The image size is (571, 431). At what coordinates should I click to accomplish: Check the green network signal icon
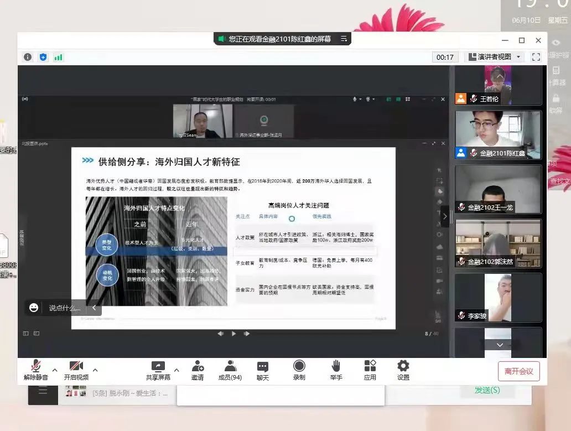[x=58, y=57]
